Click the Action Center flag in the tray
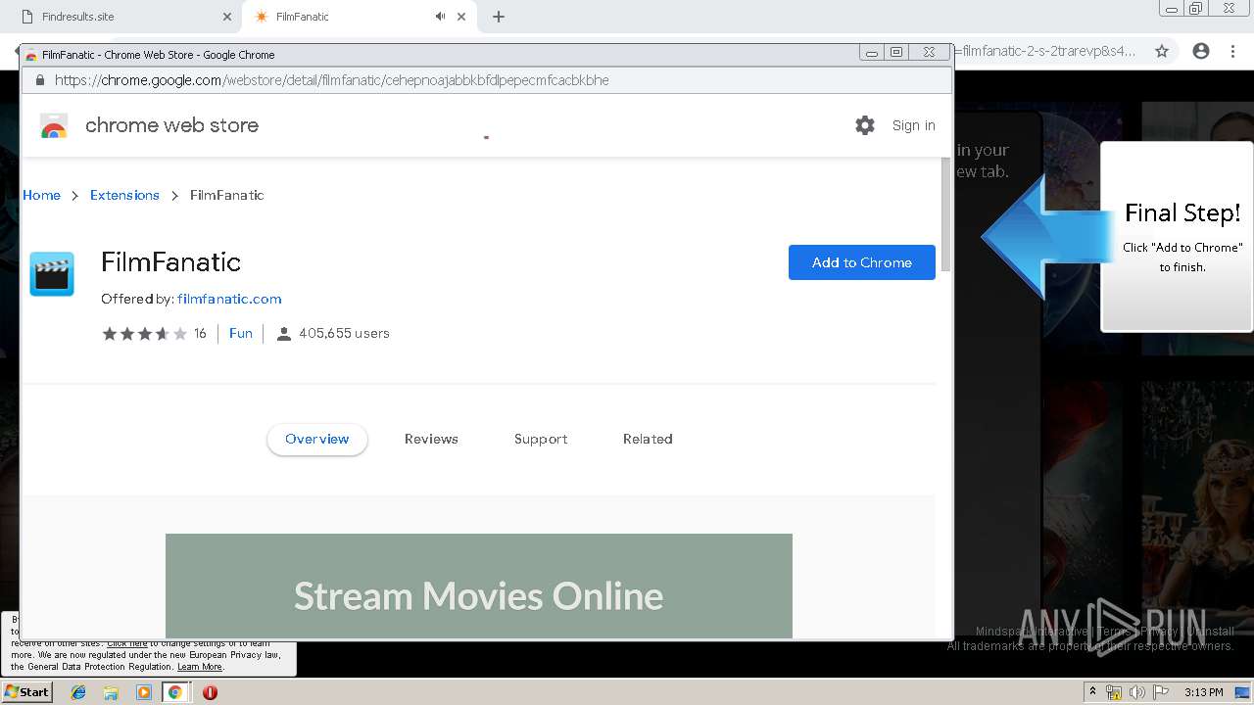Screen dimensions: 1254x705 1161,692
